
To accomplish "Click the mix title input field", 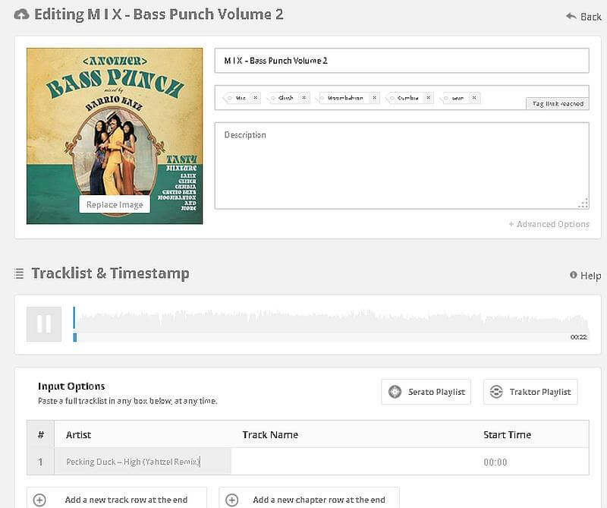I will coord(401,61).
